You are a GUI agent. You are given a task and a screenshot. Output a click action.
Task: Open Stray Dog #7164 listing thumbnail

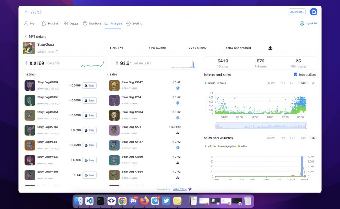click(30, 130)
